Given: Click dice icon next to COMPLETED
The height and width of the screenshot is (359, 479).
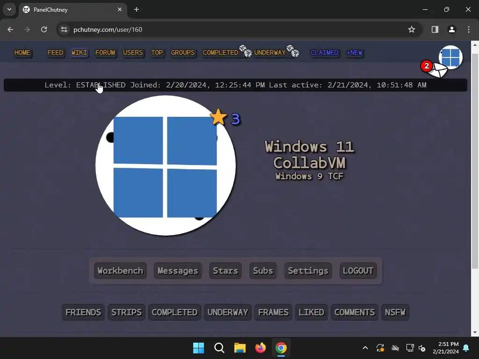Looking at the screenshot, I should [246, 51].
